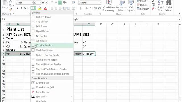Collapse the ribbon arrow

point(179,14)
